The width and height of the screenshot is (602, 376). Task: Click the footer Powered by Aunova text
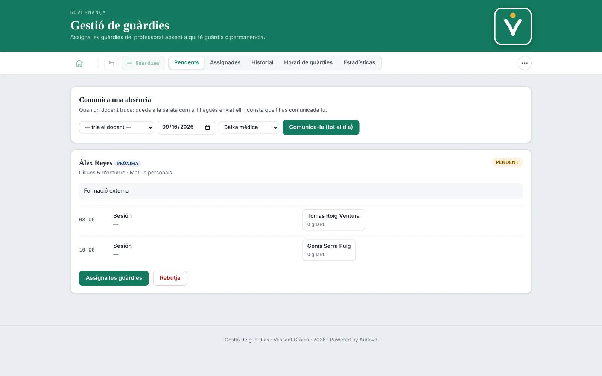click(x=354, y=340)
